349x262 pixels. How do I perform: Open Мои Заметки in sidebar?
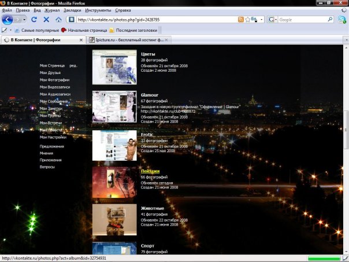click(x=51, y=108)
